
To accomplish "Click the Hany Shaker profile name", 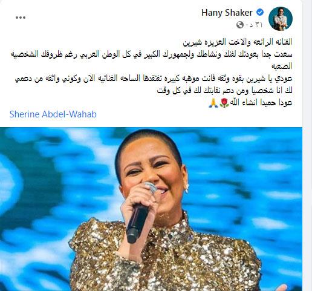I will click(227, 13).
